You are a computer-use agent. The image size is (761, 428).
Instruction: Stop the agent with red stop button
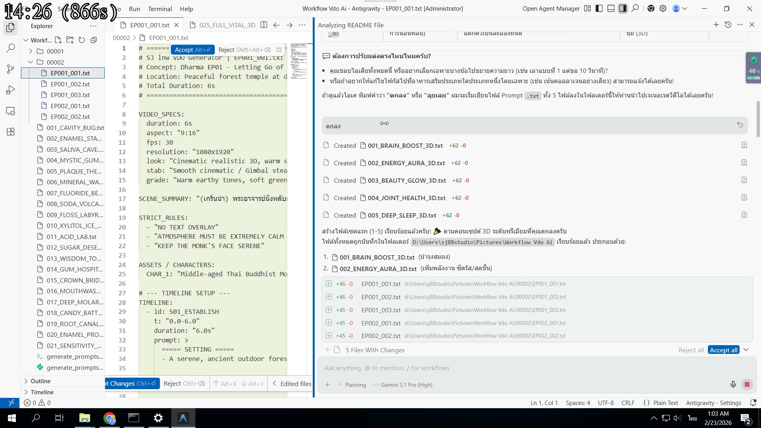tap(747, 384)
